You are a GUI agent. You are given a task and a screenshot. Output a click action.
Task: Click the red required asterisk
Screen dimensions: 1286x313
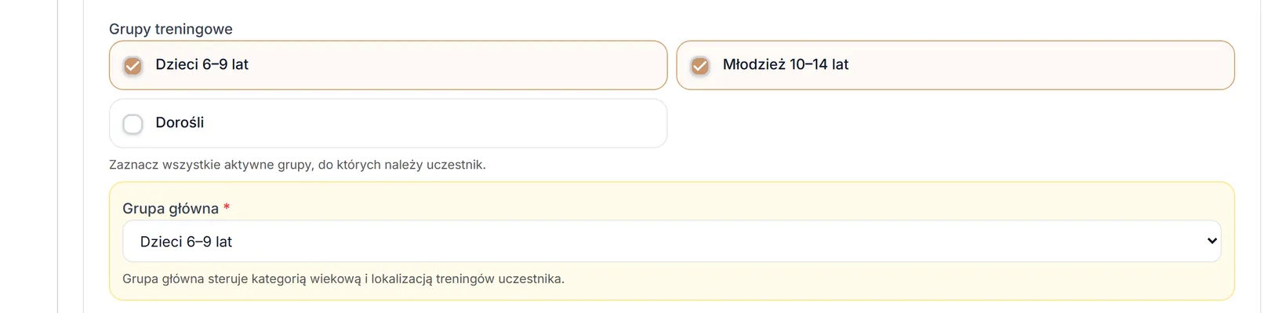[227, 207]
